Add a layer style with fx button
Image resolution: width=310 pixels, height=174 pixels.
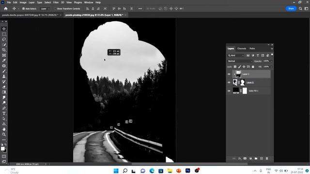pos(240,159)
